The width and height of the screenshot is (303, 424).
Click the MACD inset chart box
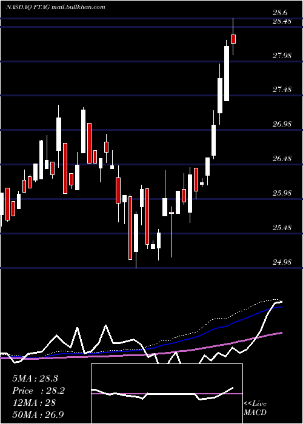coord(167,394)
